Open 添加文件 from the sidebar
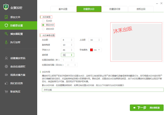The width and height of the screenshot is (166, 115). pyautogui.click(x=19, y=17)
